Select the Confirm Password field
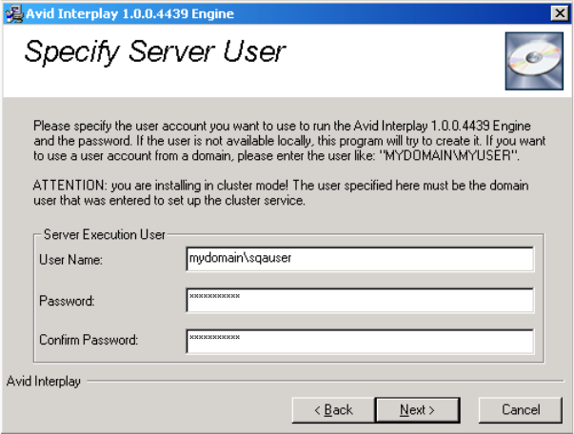The width and height of the screenshot is (574, 434). coord(360,342)
